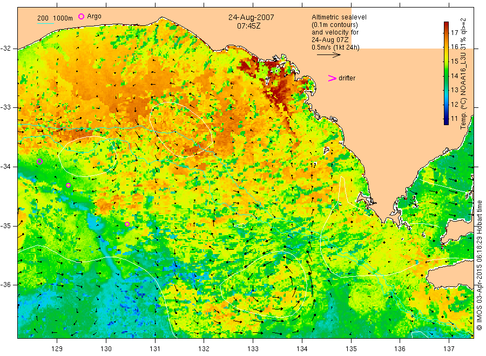This screenshot has height=356, width=486.
Task: Select the Argo float marker near 129.2E, 34.3S
Action: pyautogui.click(x=68, y=186)
